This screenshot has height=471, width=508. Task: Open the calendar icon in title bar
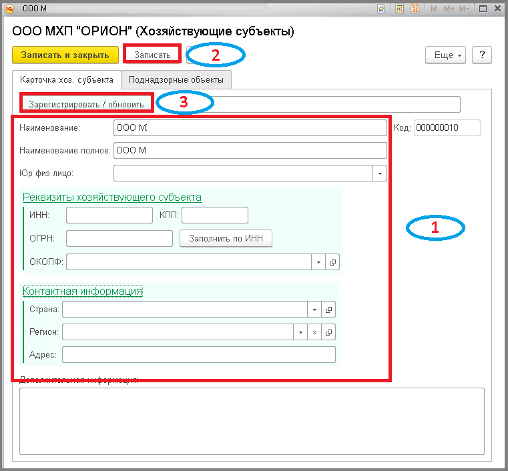[x=415, y=9]
